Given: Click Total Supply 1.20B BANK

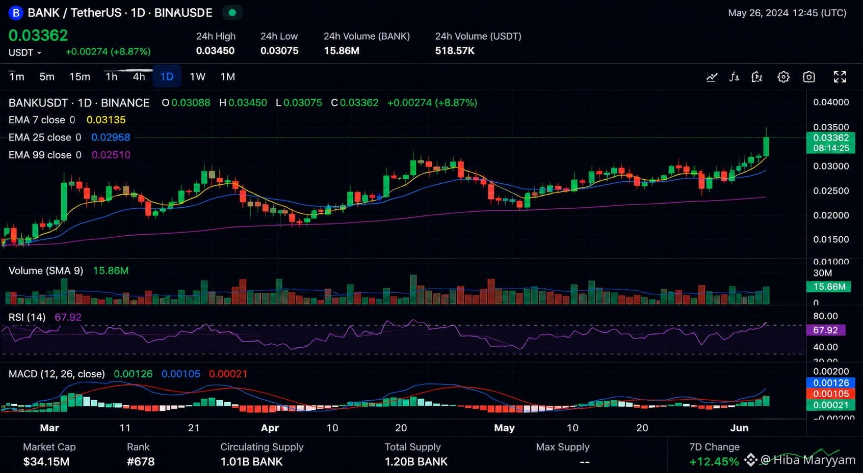Looking at the screenshot, I should click(x=416, y=462).
